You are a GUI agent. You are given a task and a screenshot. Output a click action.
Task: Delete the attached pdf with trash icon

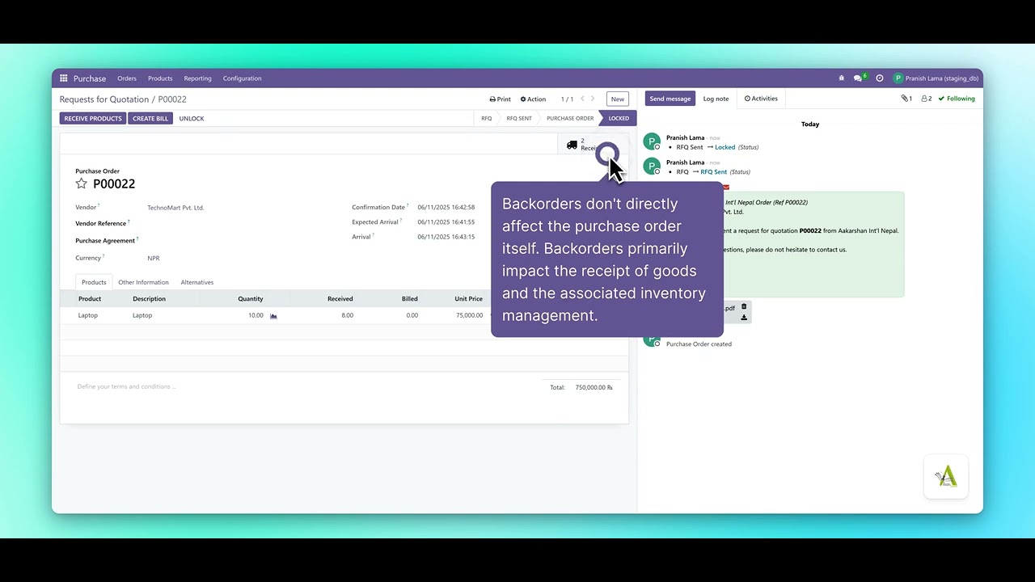744,307
